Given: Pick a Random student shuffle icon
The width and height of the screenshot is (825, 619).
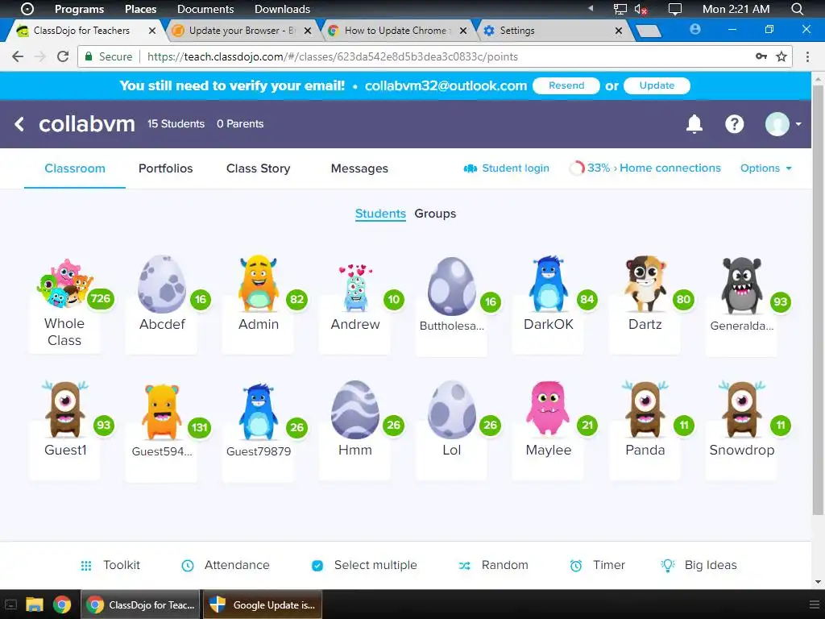Looking at the screenshot, I should pos(465,566).
